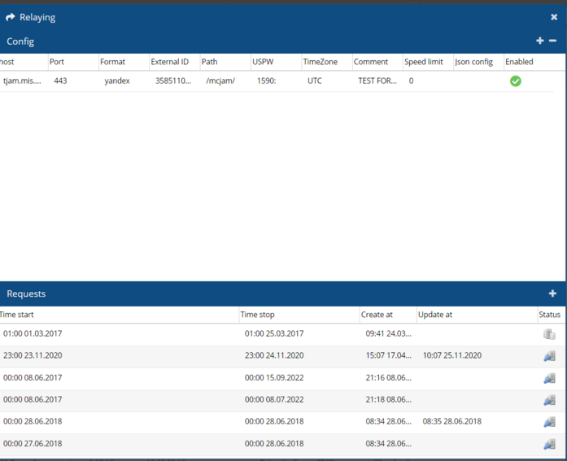Click status icon for 27.06.2018 request
The height and width of the screenshot is (461, 567).
pos(549,444)
